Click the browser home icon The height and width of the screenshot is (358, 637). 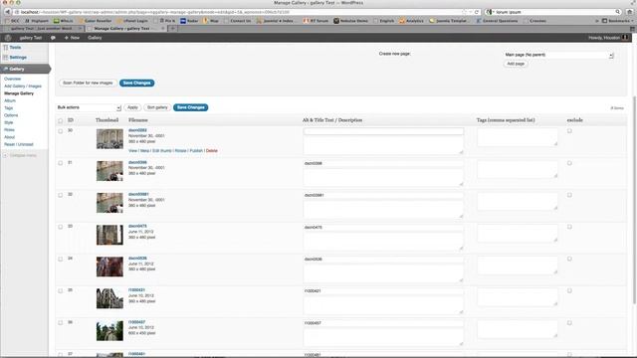coord(630,12)
